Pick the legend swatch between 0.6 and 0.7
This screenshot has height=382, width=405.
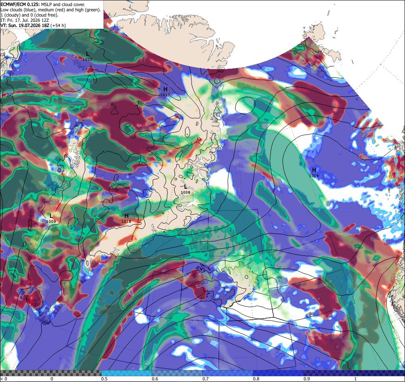coord(177,373)
